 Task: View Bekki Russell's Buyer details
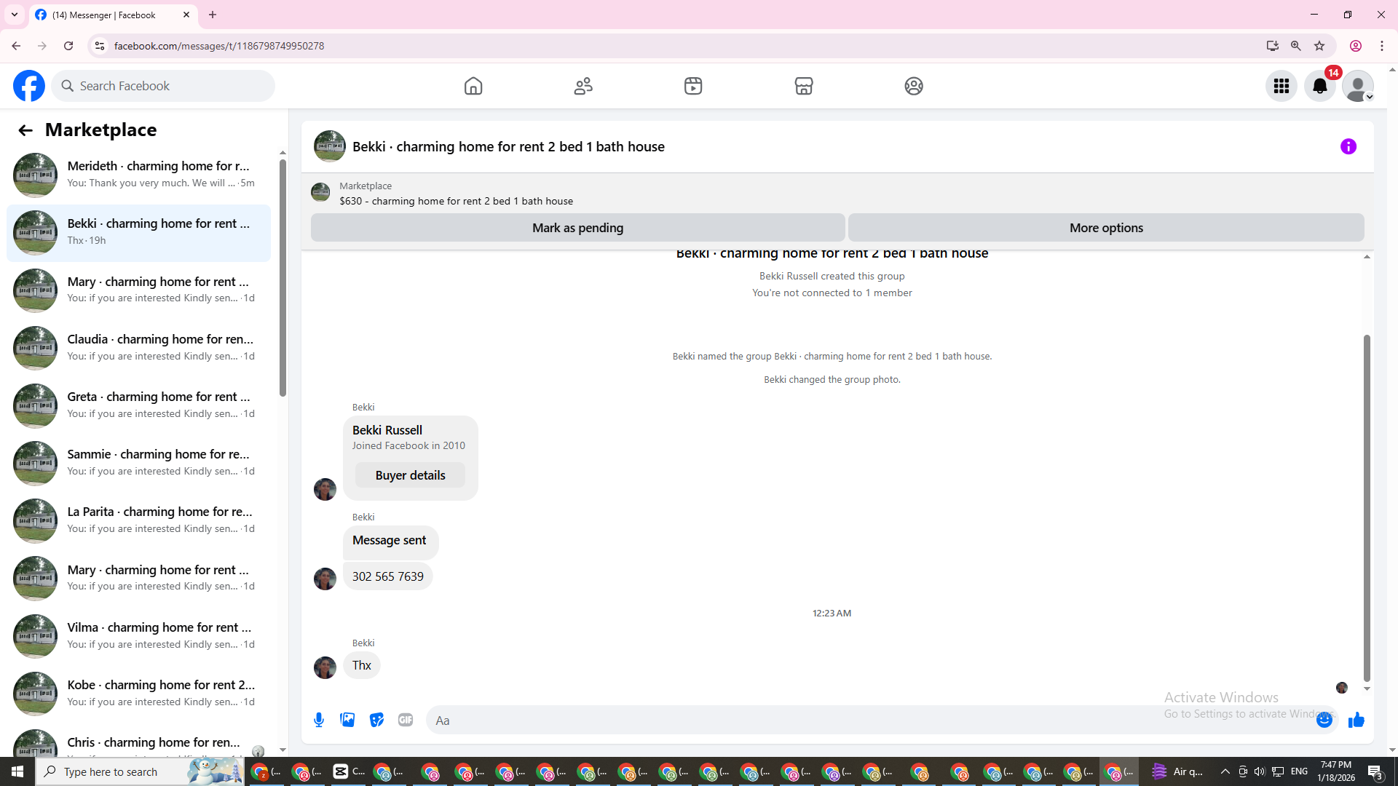(410, 475)
